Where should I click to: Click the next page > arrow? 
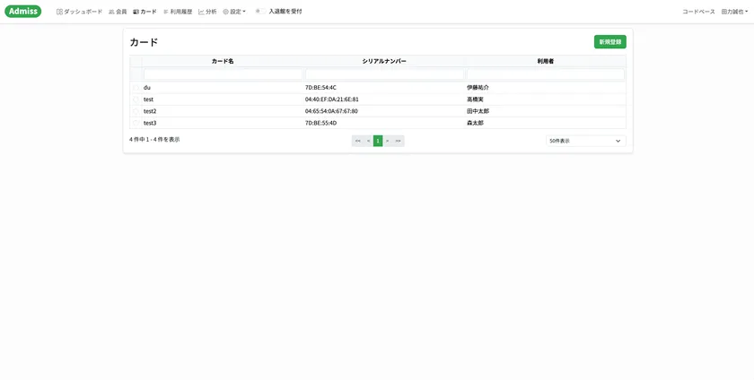pyautogui.click(x=388, y=141)
